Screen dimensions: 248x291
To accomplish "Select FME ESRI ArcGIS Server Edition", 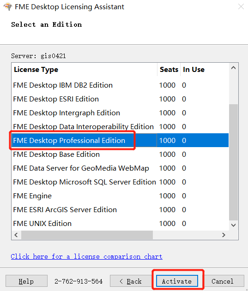I will (x=120, y=209).
